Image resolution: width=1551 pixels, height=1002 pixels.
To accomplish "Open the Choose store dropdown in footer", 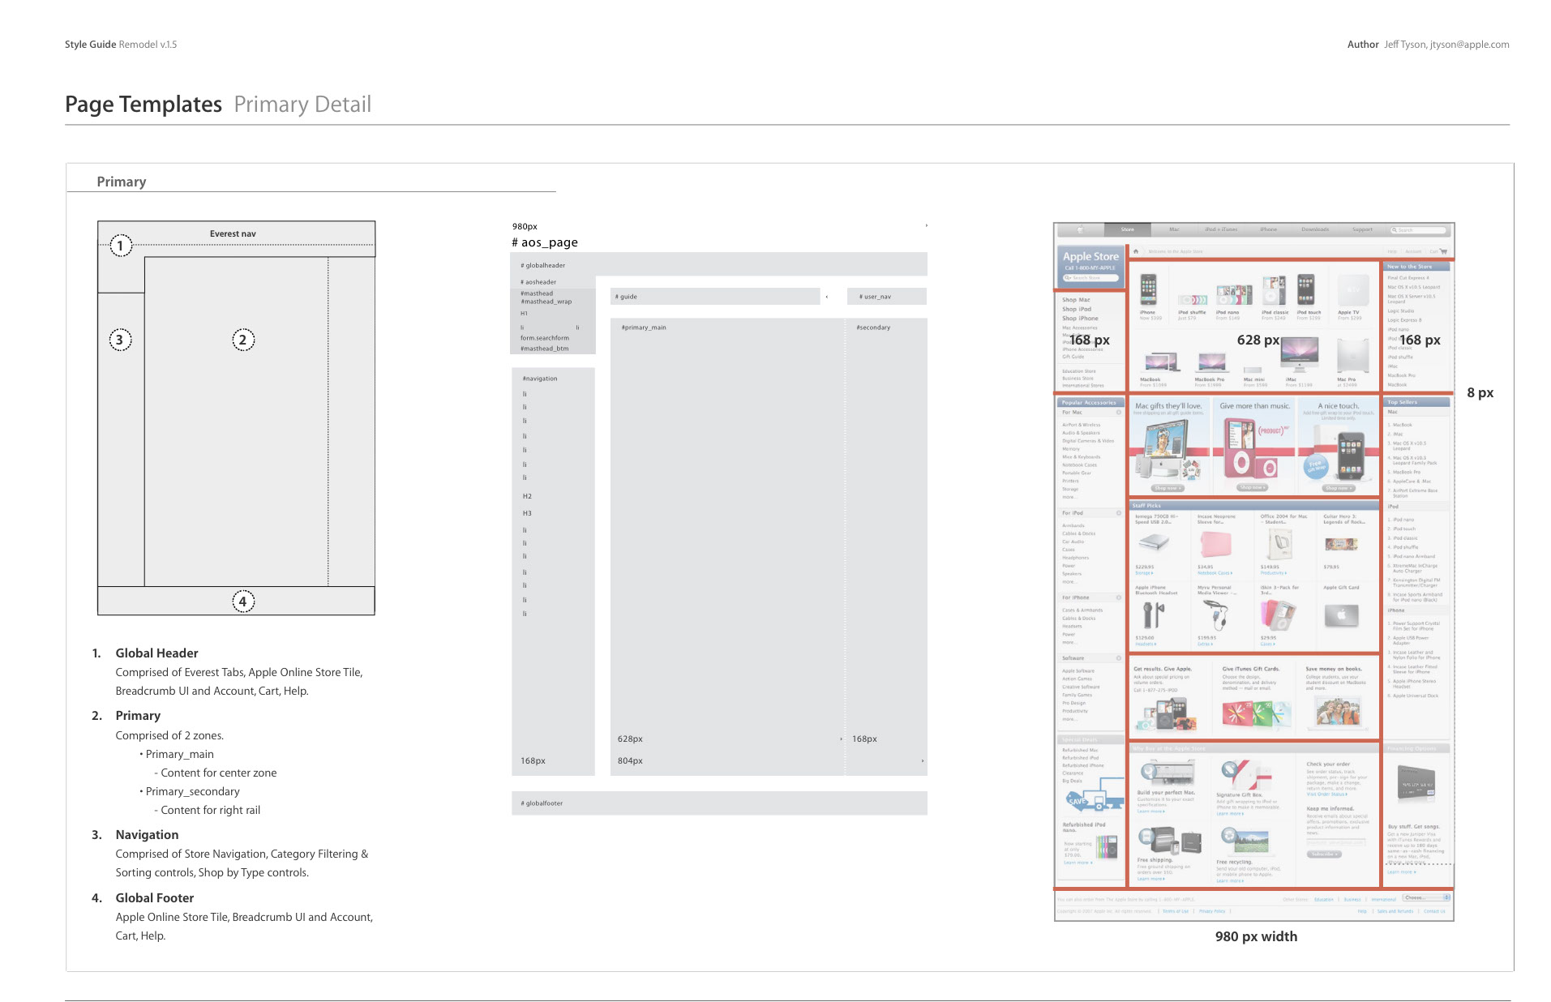I will coord(1427,897).
